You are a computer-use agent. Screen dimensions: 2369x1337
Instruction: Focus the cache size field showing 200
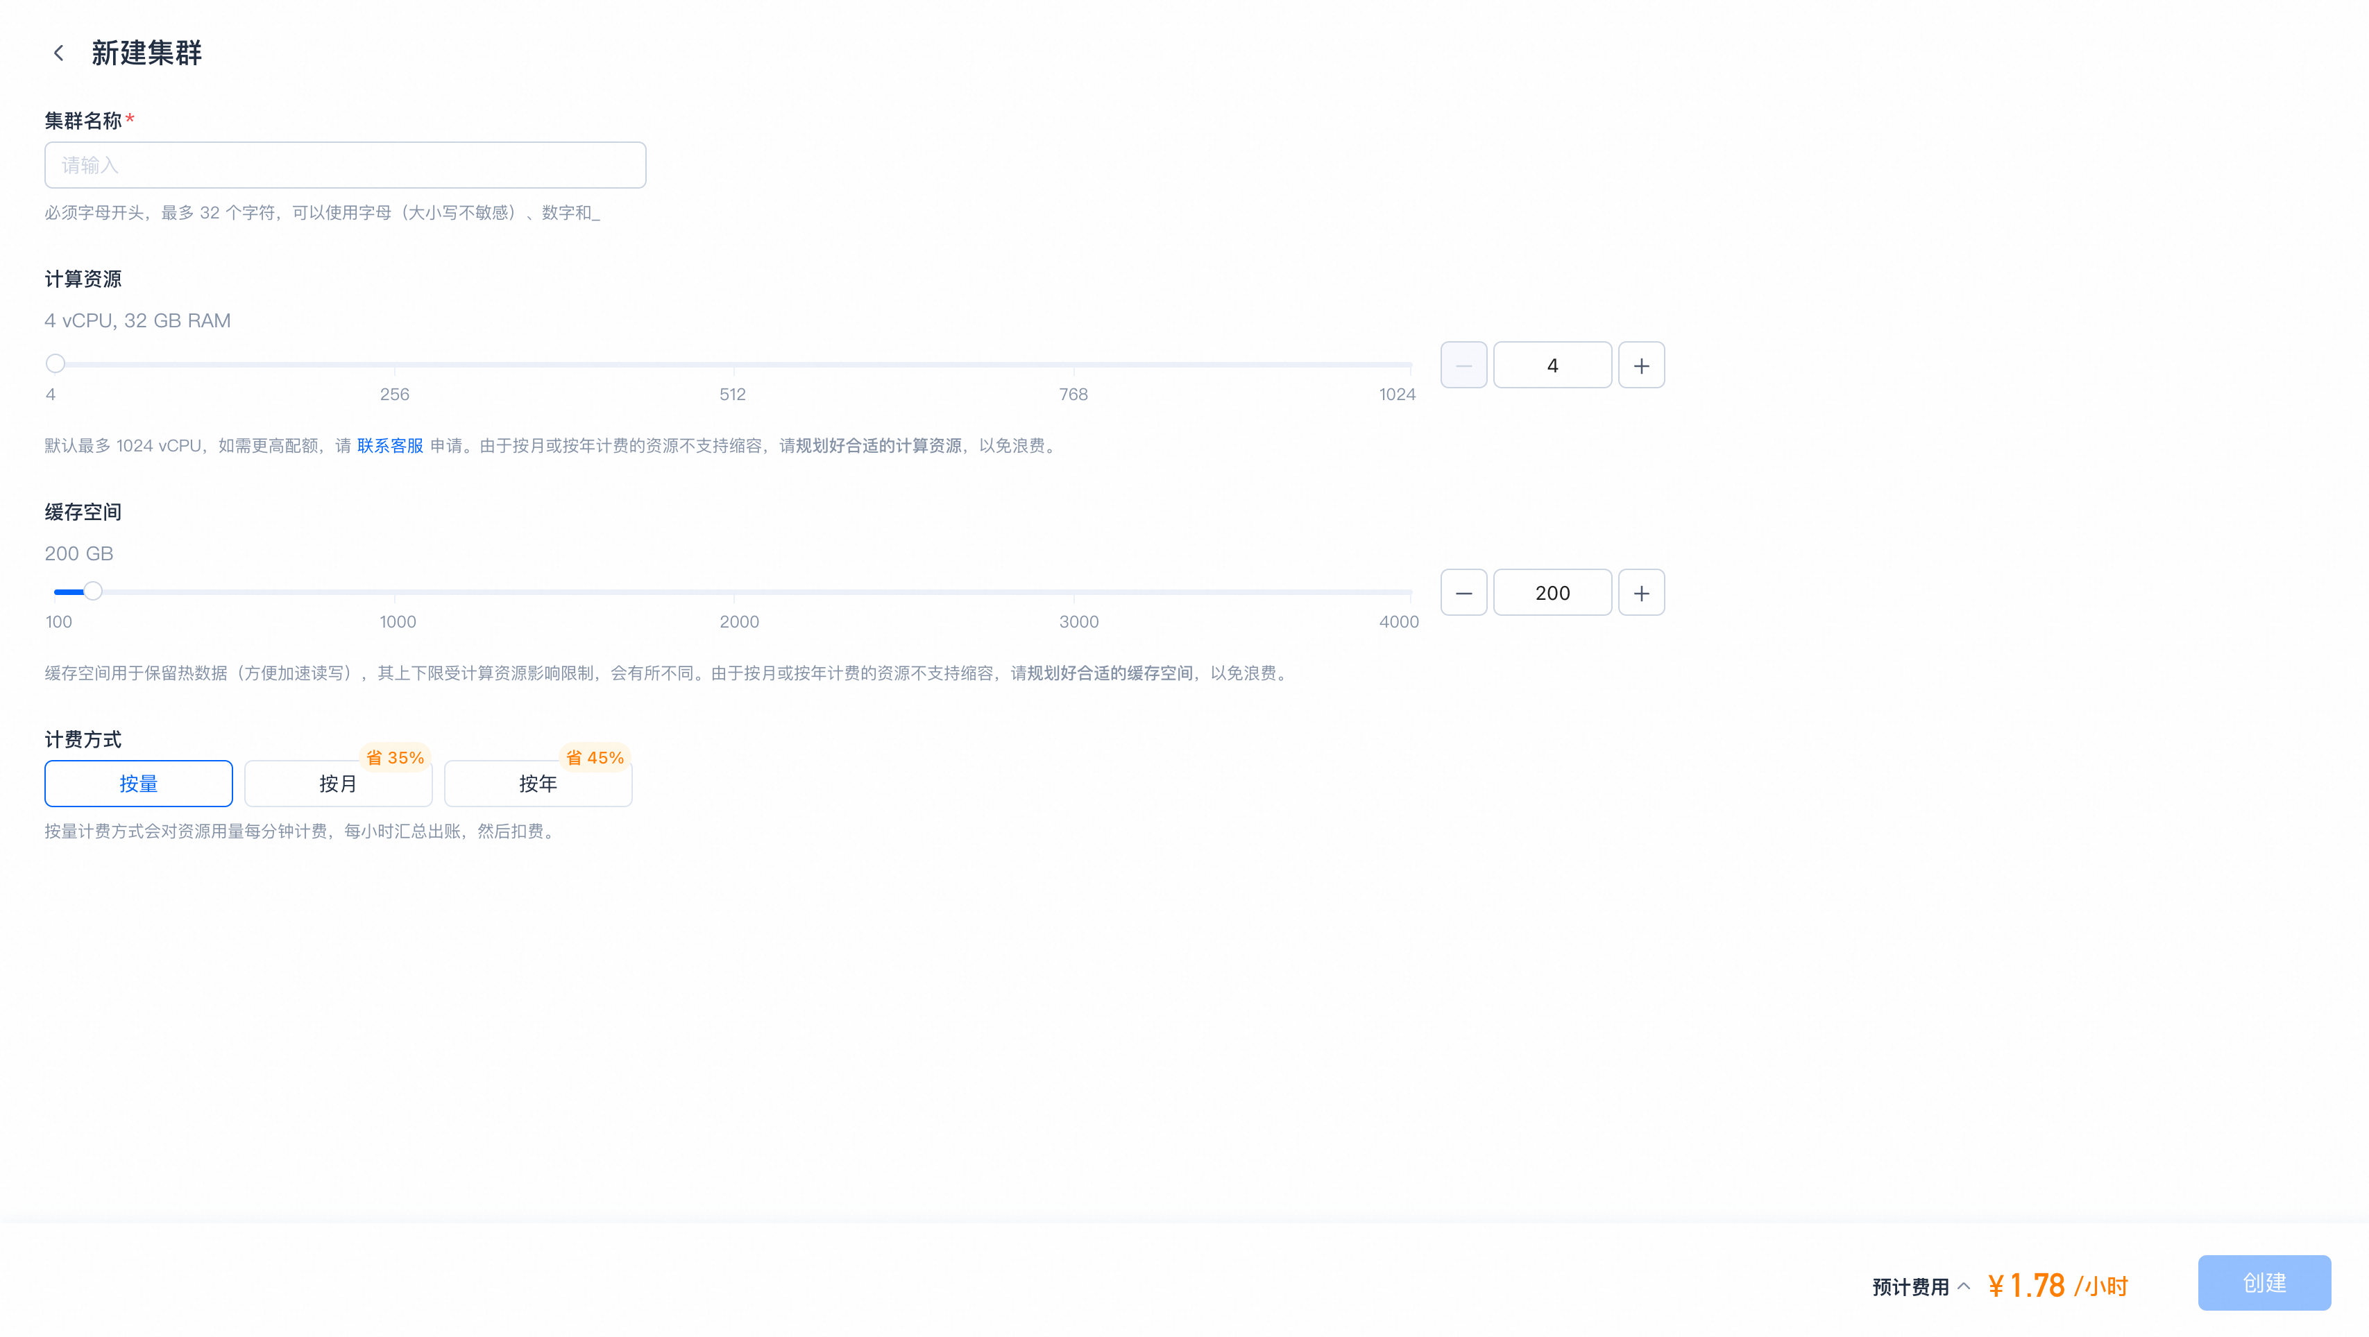[1552, 593]
